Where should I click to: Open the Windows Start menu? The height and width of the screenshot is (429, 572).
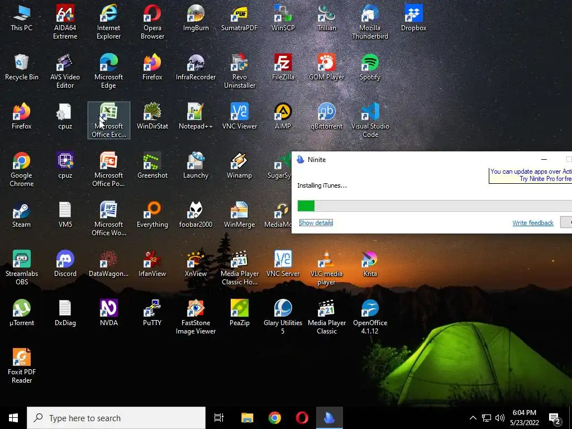pyautogui.click(x=13, y=418)
